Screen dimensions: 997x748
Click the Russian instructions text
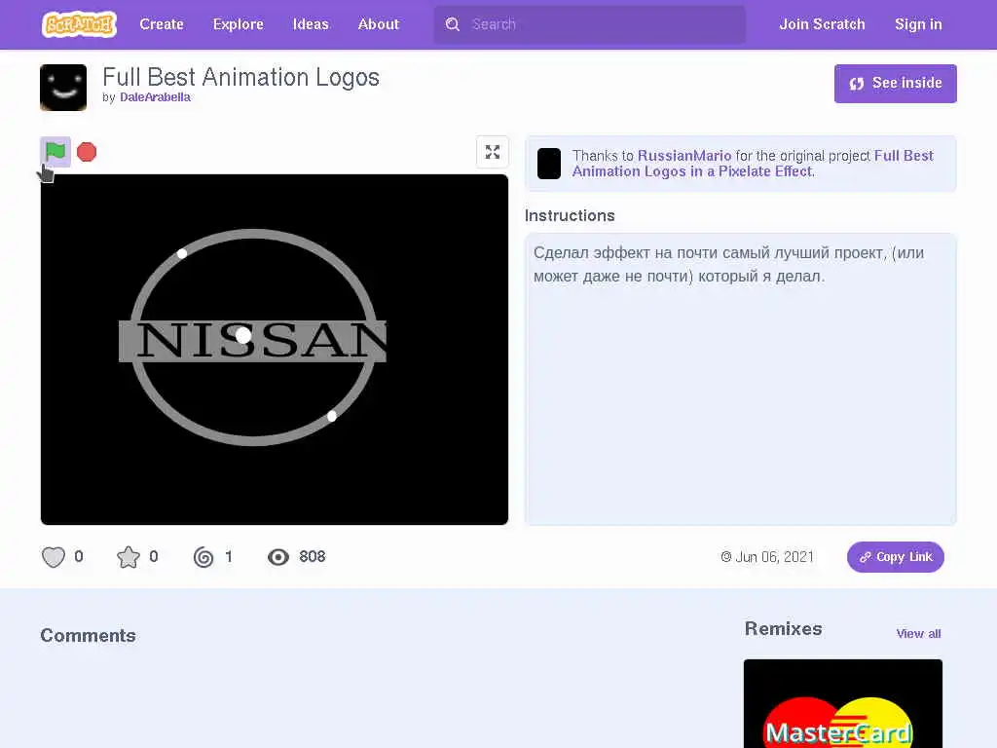(x=728, y=265)
